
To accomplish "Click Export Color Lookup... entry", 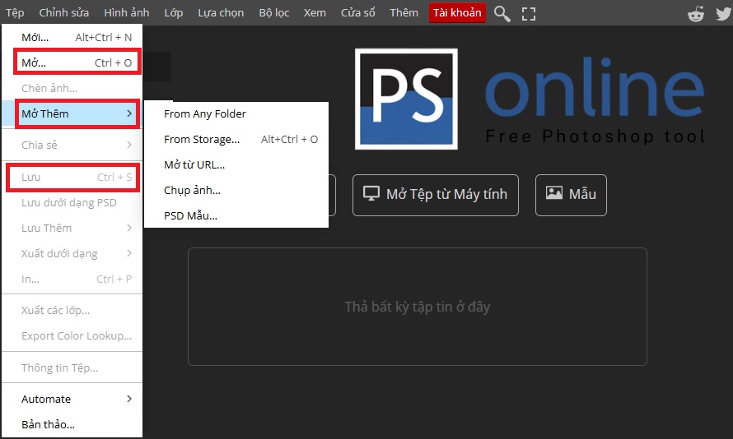I will pyautogui.click(x=72, y=336).
